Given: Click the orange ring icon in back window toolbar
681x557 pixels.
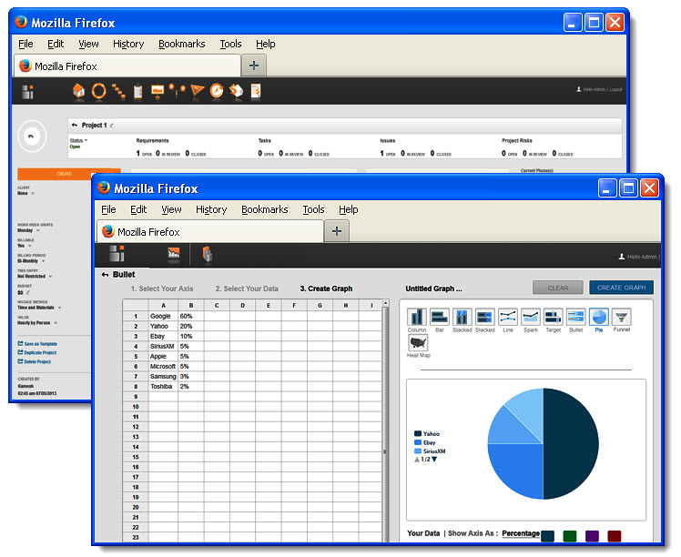Looking at the screenshot, I should click(x=98, y=91).
